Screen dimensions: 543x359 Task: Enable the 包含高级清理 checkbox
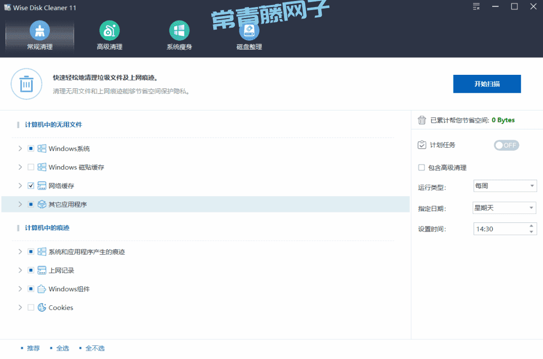tap(421, 167)
